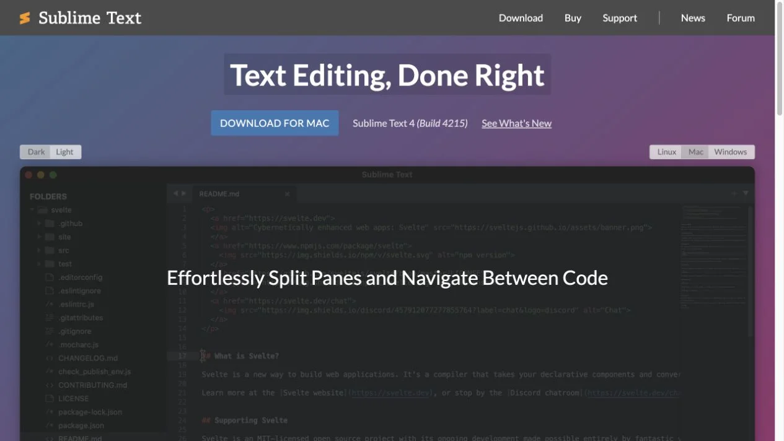Click the .github folder icon
Screen dimensions: 784x441
pos(50,224)
